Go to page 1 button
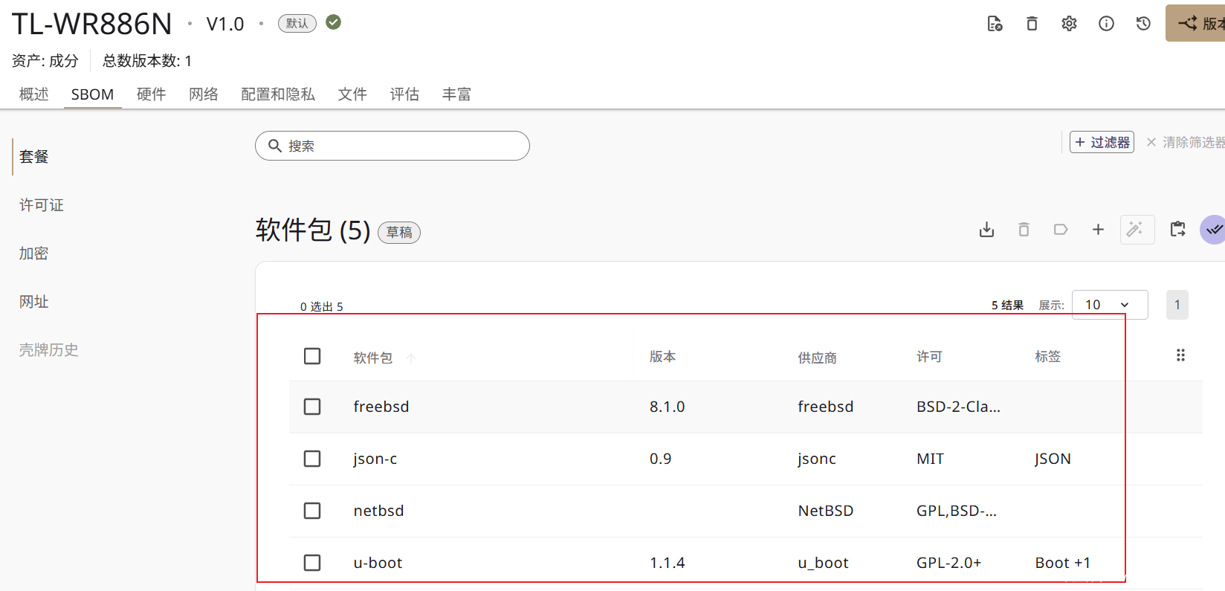Viewport: 1225px width, 591px height. (1177, 305)
